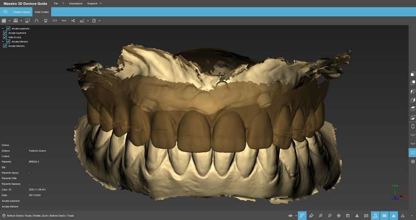Toggle the highlighted both arches view icon

[x=412, y=152]
